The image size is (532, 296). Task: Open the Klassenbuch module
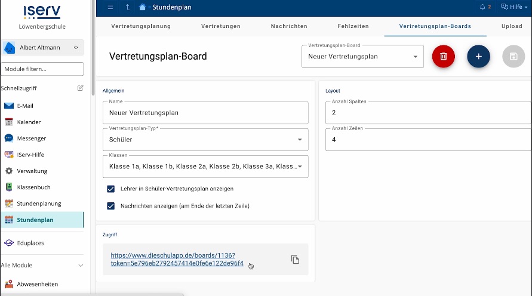tap(42, 187)
